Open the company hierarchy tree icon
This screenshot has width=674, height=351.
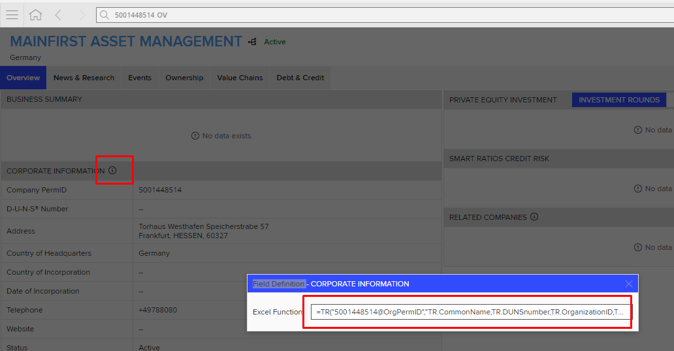click(252, 42)
